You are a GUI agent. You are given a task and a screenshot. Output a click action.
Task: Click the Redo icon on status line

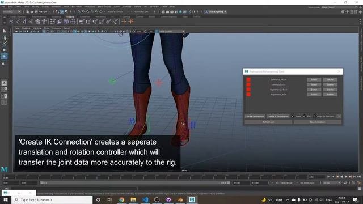45,12
